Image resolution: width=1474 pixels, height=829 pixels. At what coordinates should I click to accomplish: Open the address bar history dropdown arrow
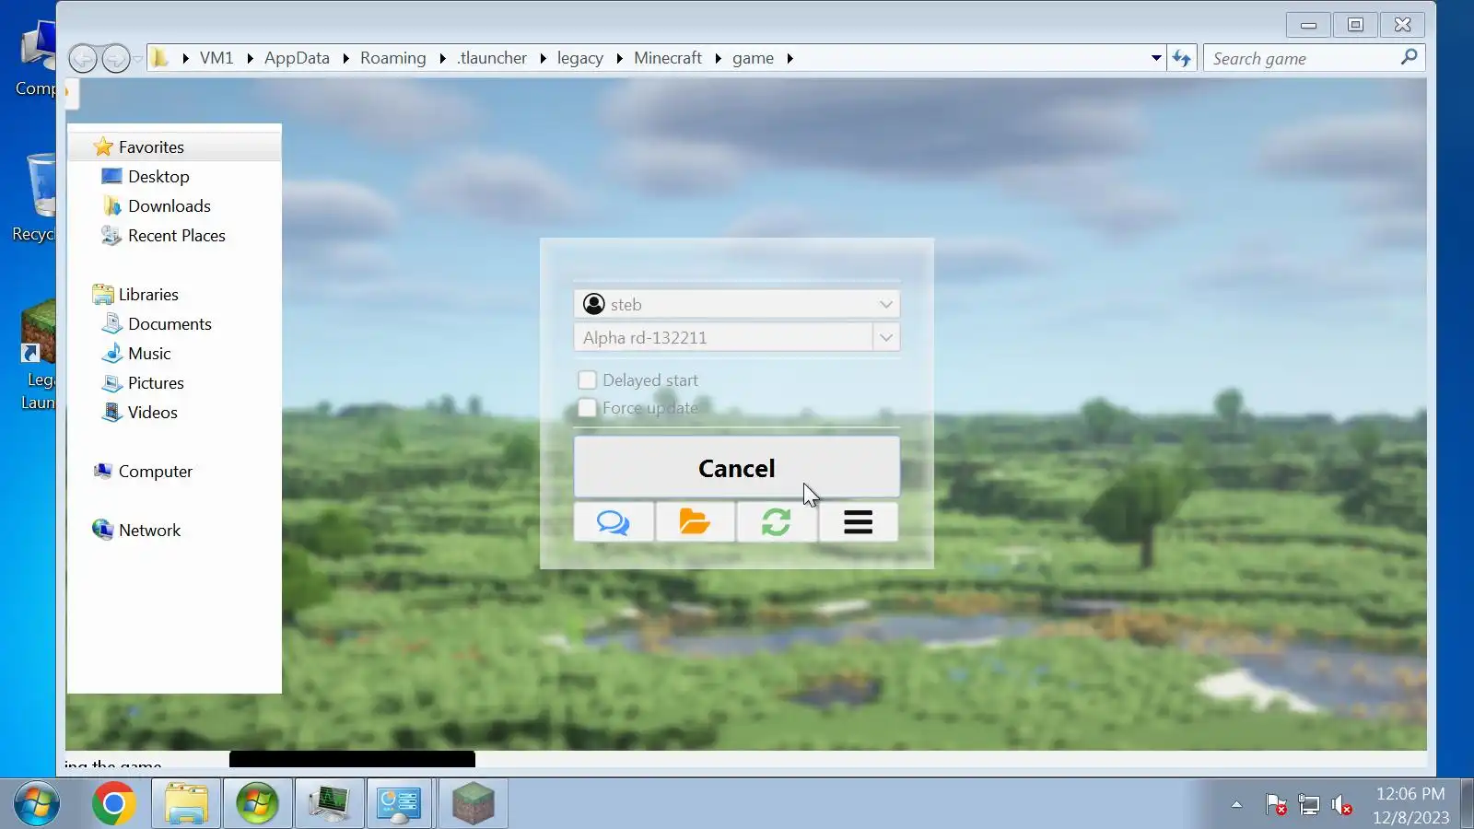point(1156,58)
